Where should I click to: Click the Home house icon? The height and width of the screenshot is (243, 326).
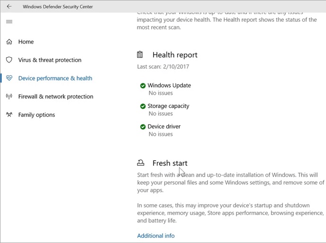(9, 42)
